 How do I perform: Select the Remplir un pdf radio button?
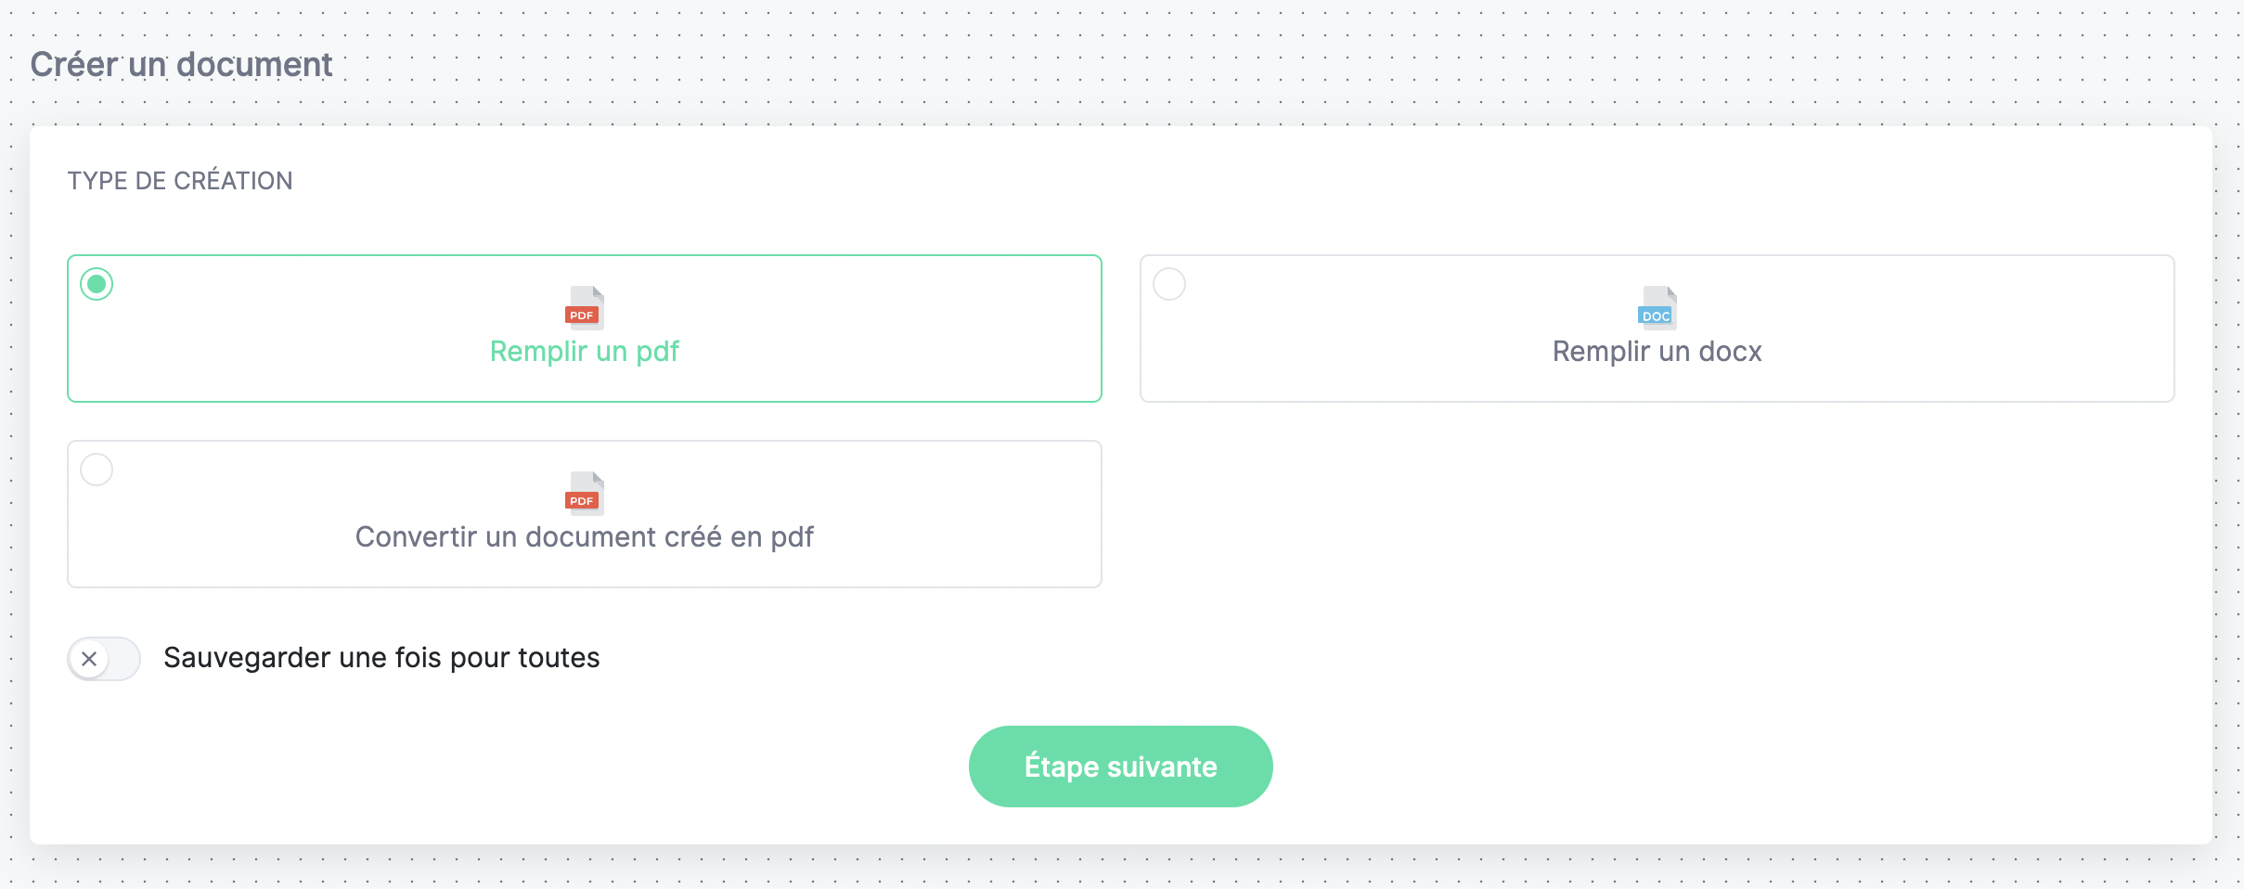coord(97,284)
